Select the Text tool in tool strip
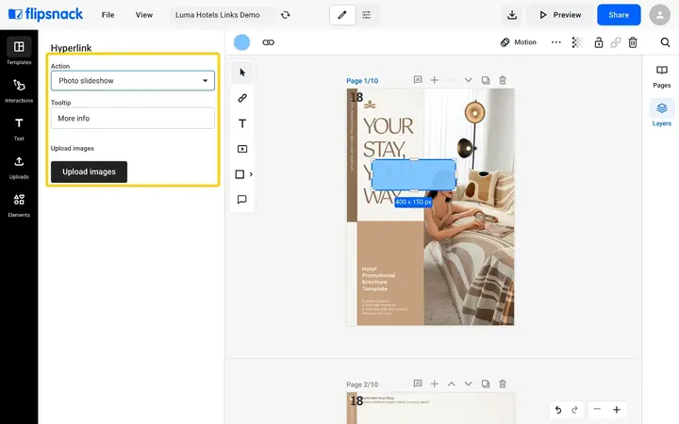This screenshot has height=424, width=679. click(x=242, y=123)
